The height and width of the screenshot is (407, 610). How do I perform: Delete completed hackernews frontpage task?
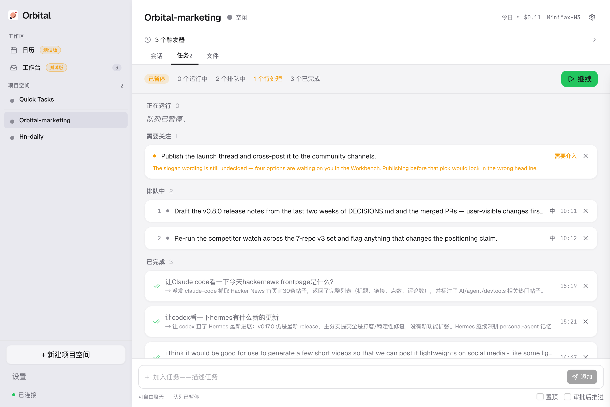(586, 286)
